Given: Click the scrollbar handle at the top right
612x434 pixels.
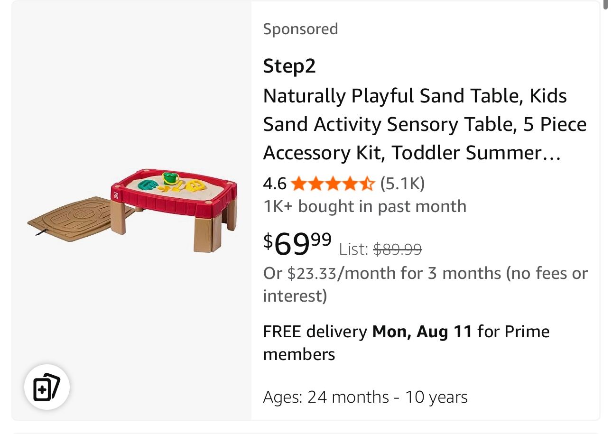Looking at the screenshot, I should pos(605,4).
